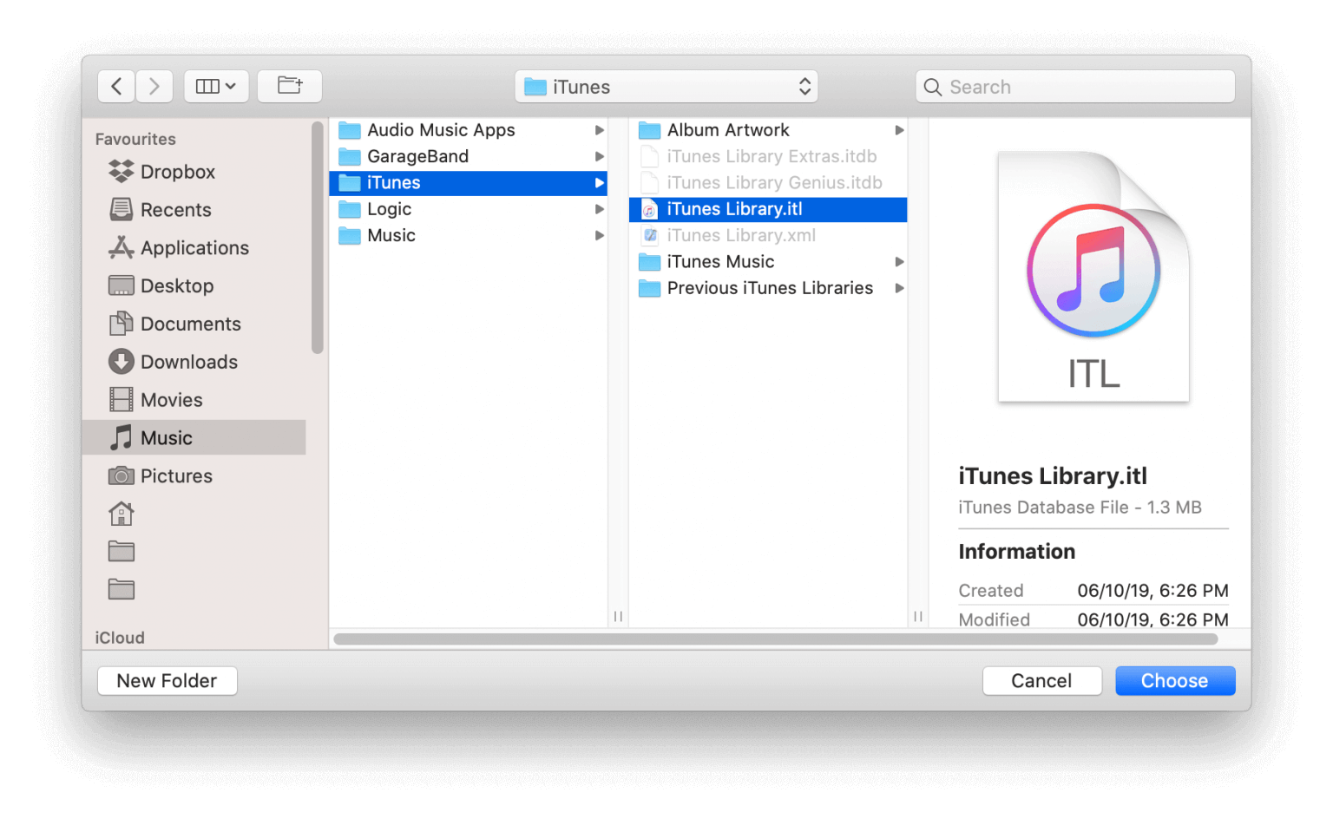The image size is (1333, 819).
Task: Go forward with the right chevron button
Action: pyautogui.click(x=154, y=87)
